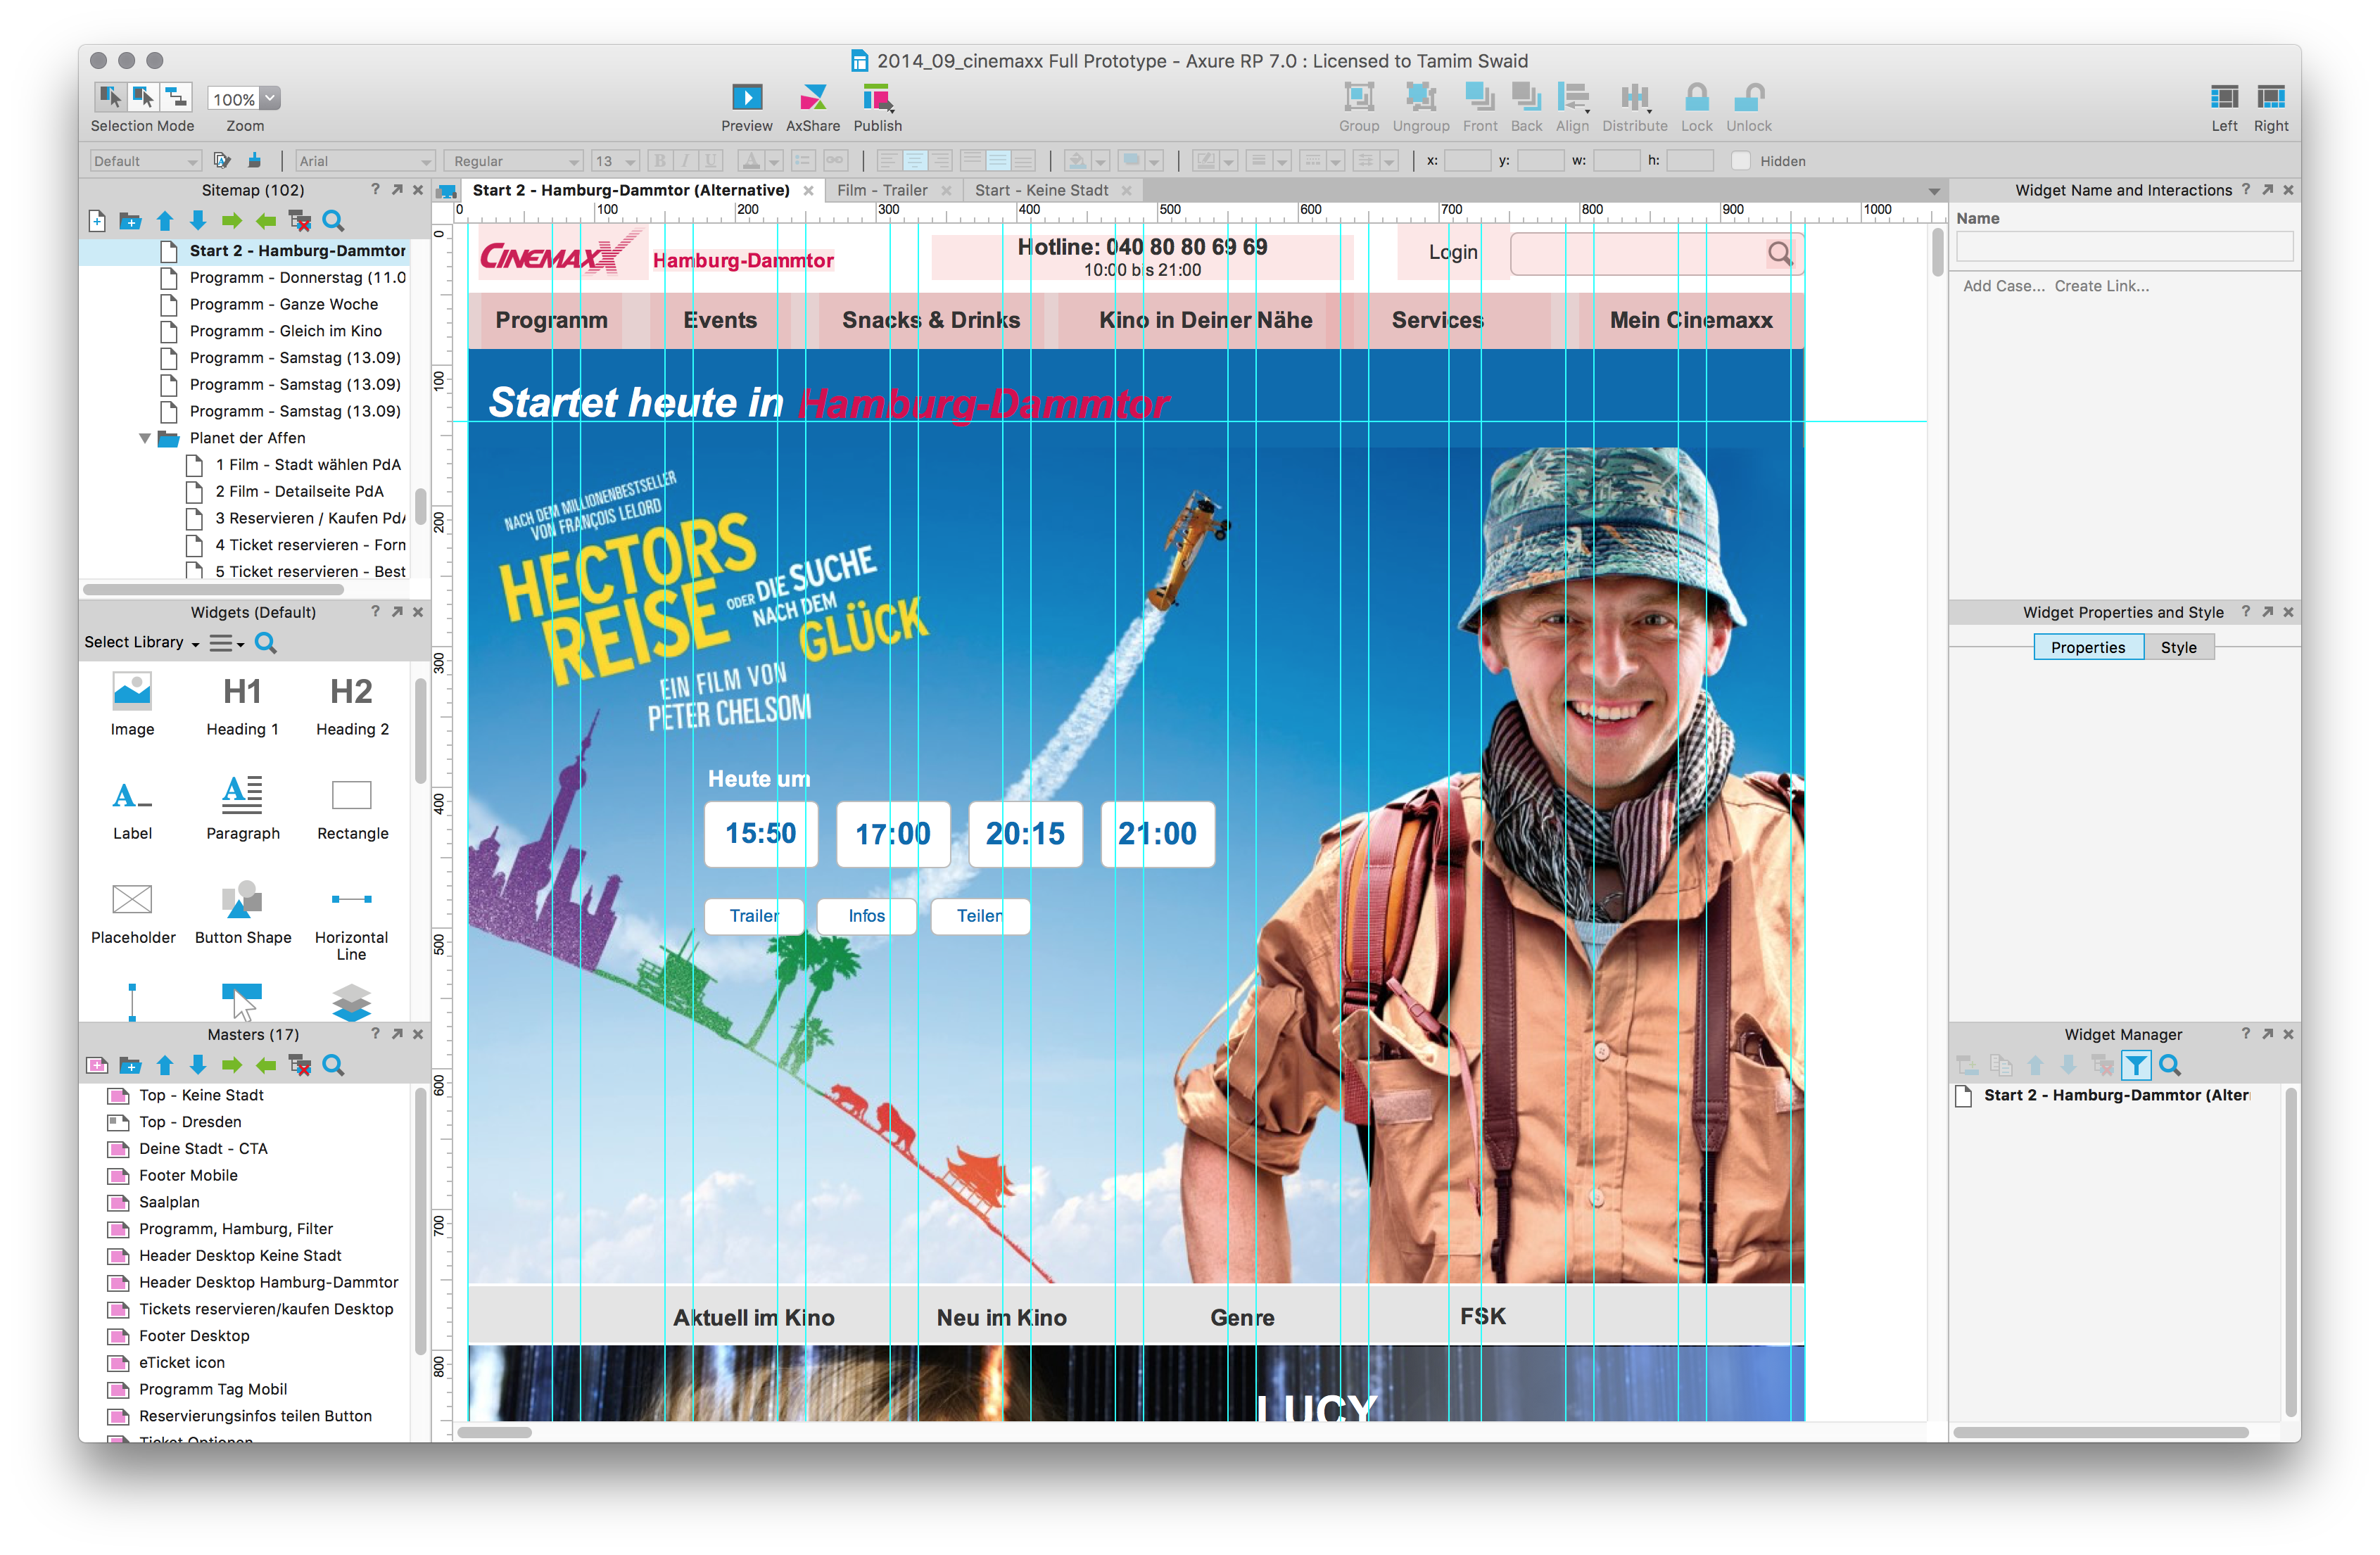Click the Create Link... link
The width and height of the screenshot is (2380, 1555).
coord(2101,286)
